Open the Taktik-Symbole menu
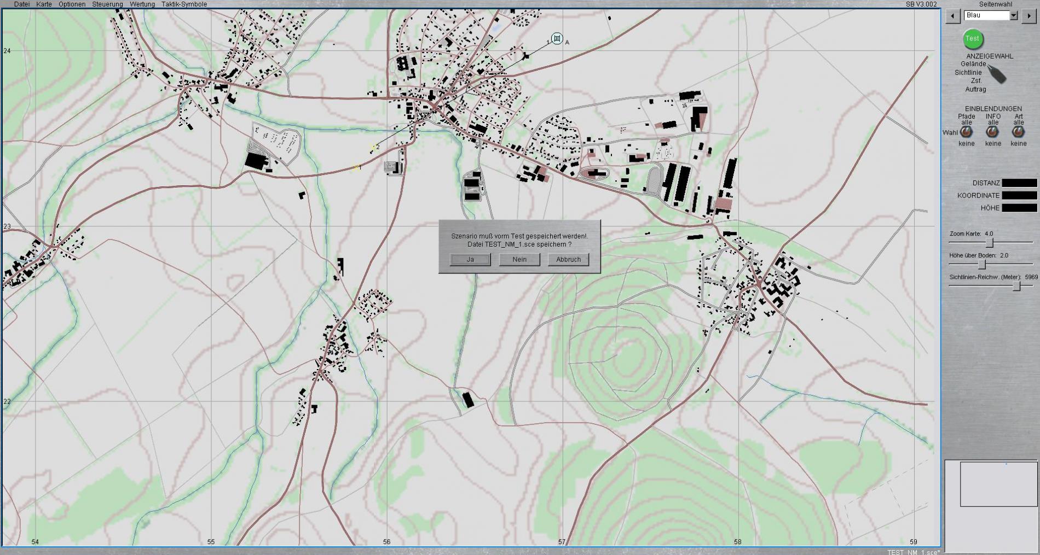 [x=184, y=4]
